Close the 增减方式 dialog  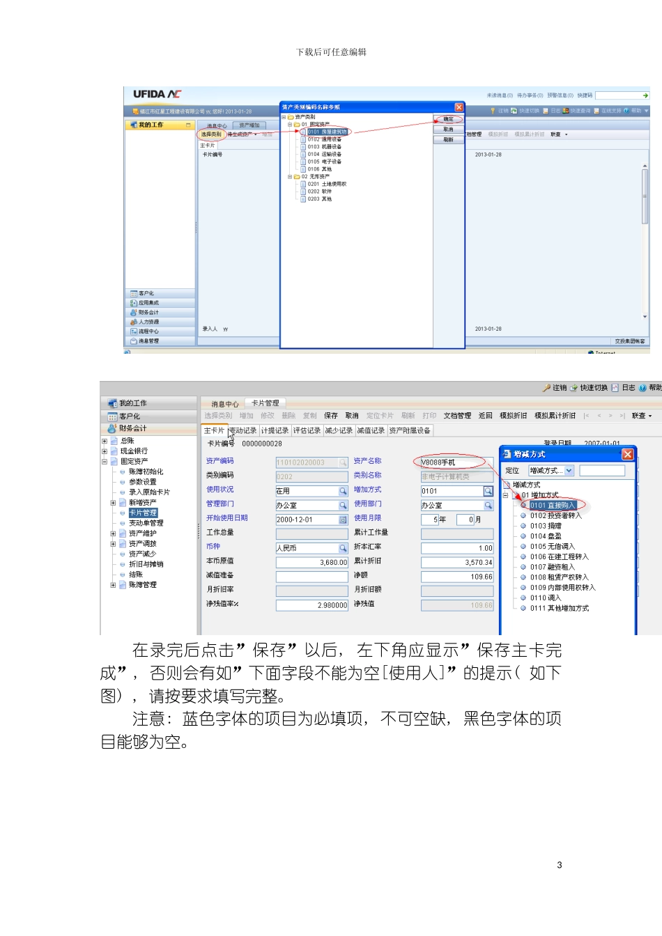[x=628, y=454]
